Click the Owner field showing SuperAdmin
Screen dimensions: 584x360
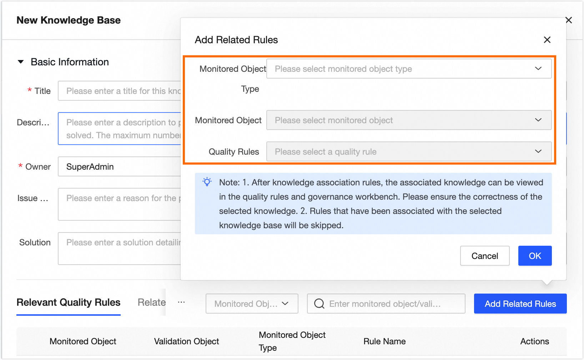click(x=120, y=166)
